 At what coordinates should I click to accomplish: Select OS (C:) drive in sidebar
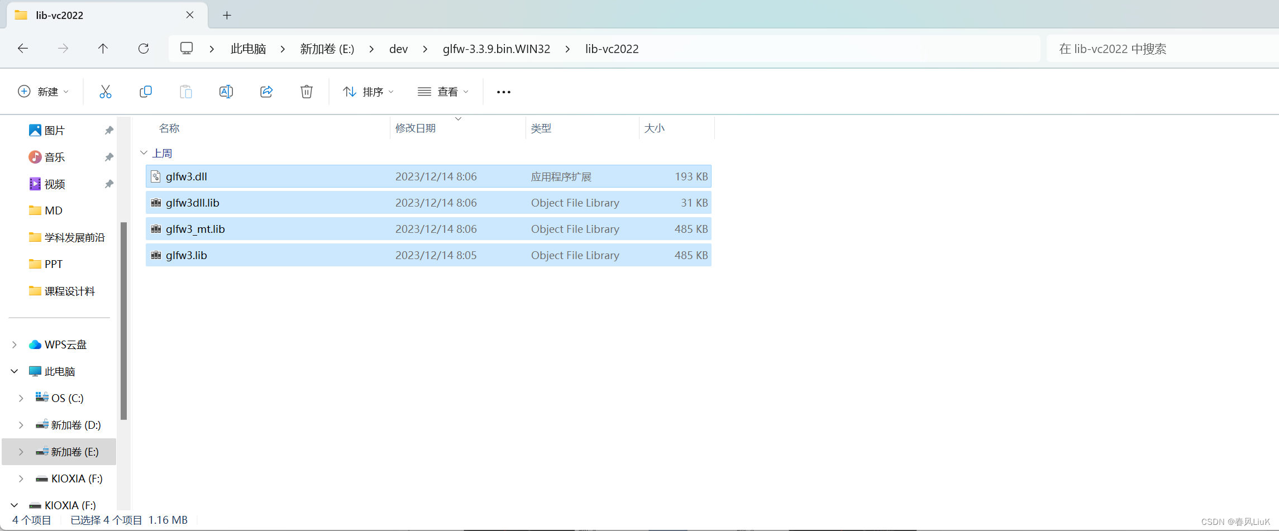(x=67, y=398)
